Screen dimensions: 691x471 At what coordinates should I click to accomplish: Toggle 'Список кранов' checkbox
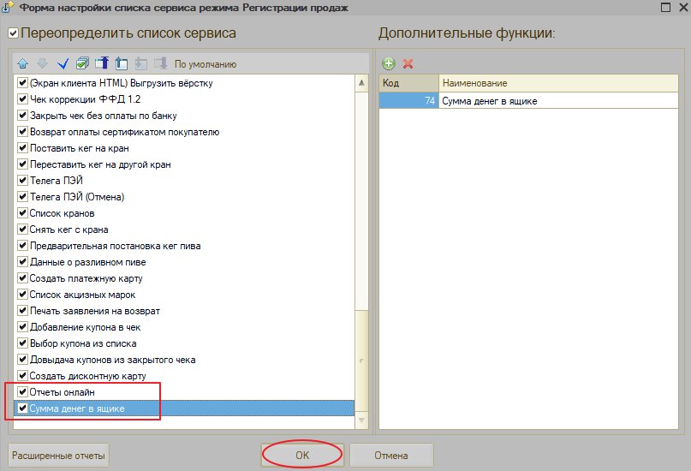pos(22,213)
